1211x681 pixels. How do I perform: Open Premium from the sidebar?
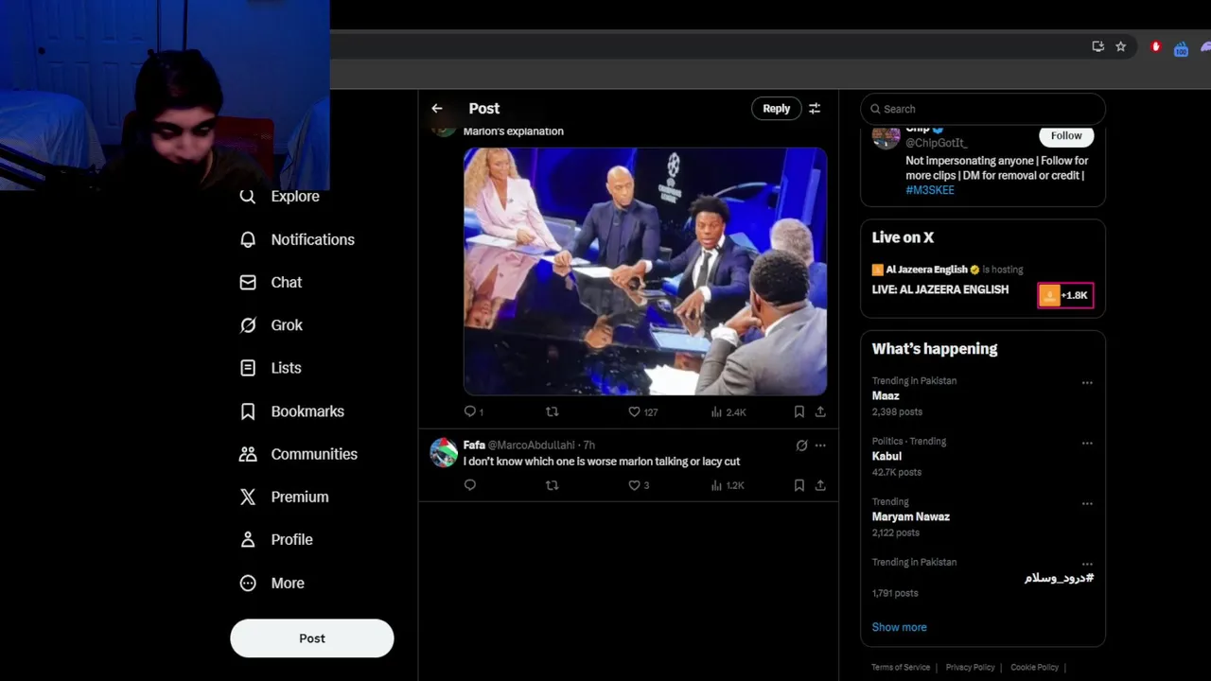pyautogui.click(x=299, y=497)
